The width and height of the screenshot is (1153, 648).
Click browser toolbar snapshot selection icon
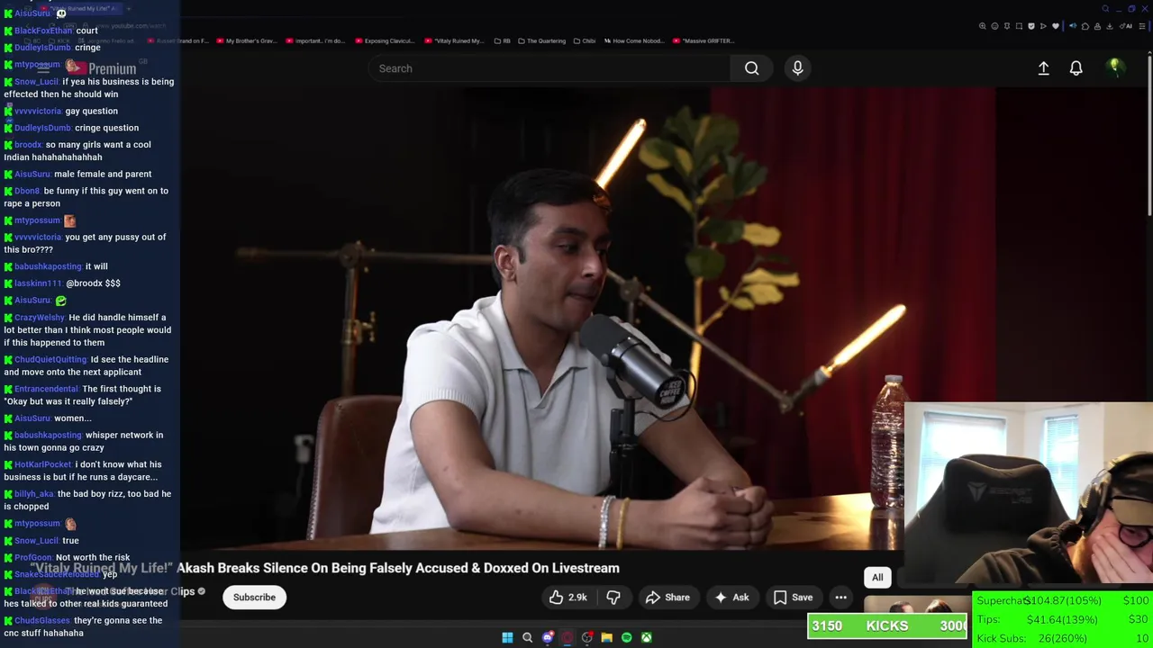1019,26
